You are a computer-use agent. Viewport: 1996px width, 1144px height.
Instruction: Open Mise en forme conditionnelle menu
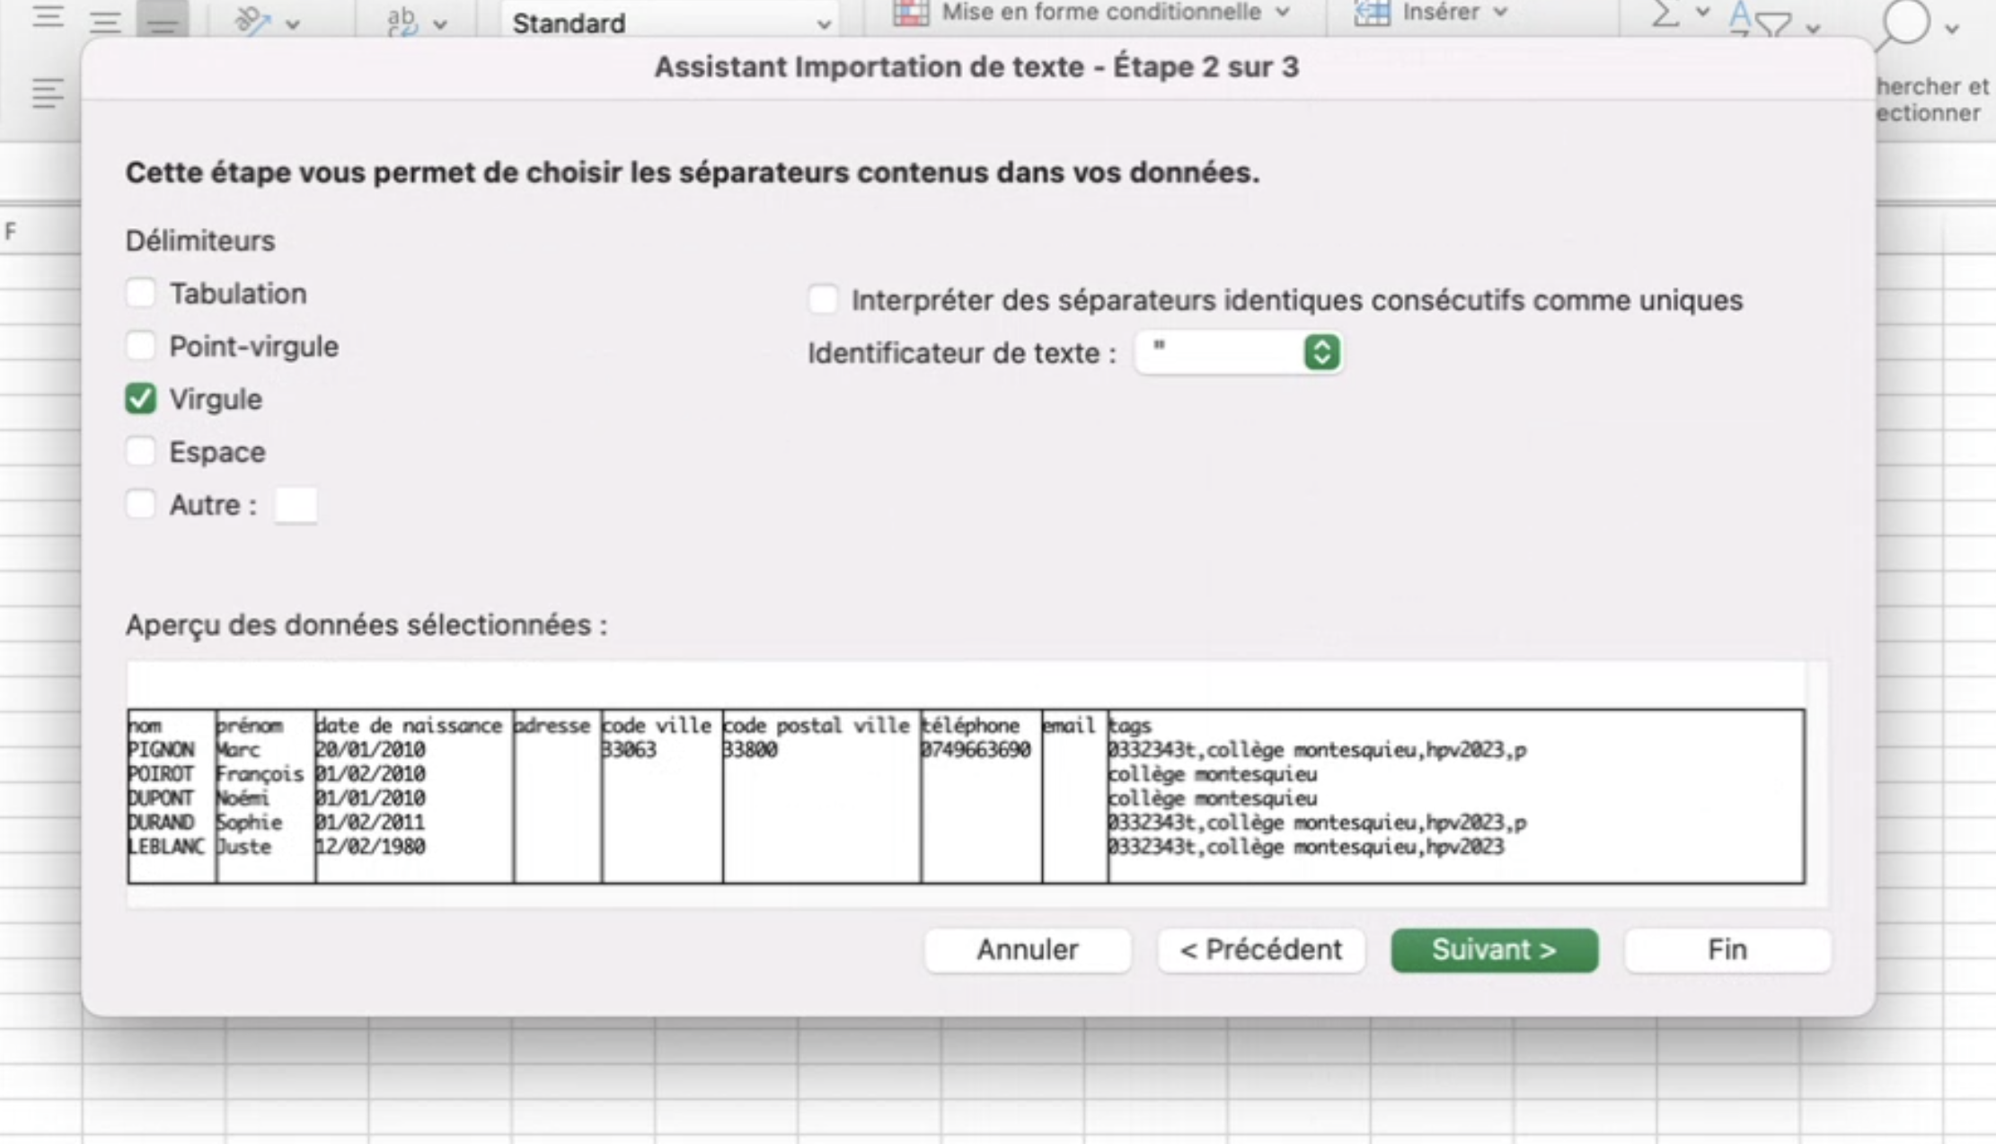pyautogui.click(x=1116, y=13)
